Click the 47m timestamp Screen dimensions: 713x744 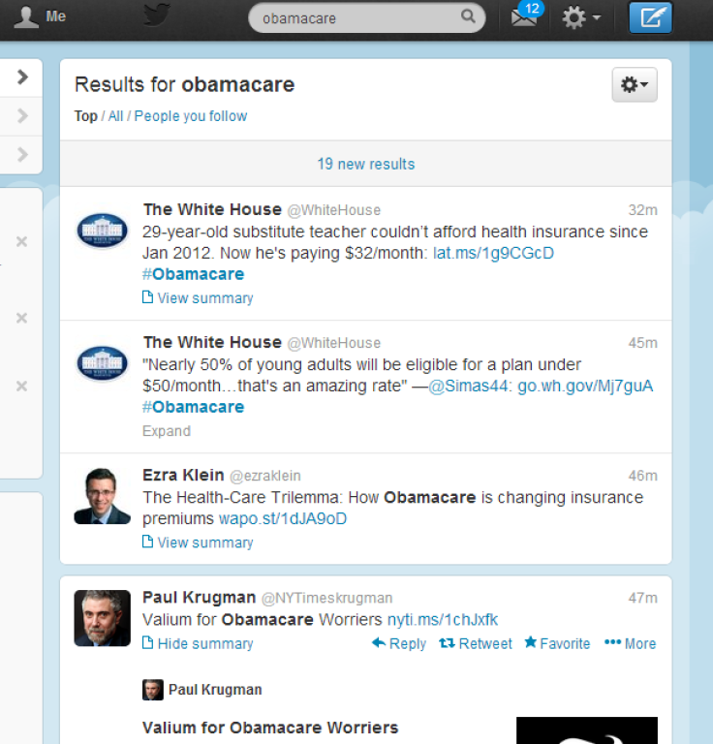point(643,598)
